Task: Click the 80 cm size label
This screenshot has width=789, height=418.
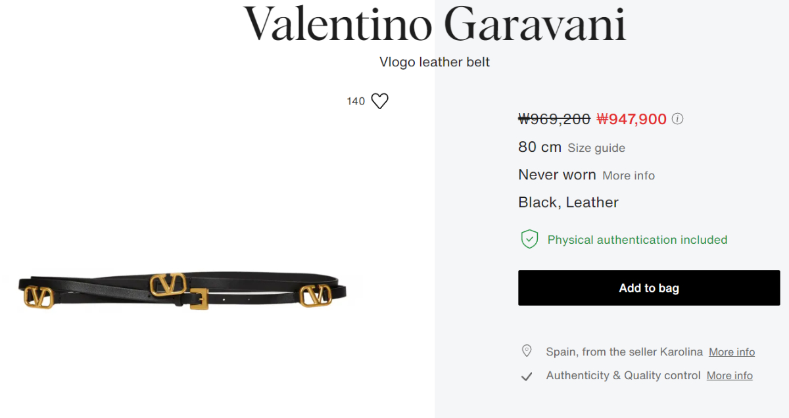Action: click(540, 147)
